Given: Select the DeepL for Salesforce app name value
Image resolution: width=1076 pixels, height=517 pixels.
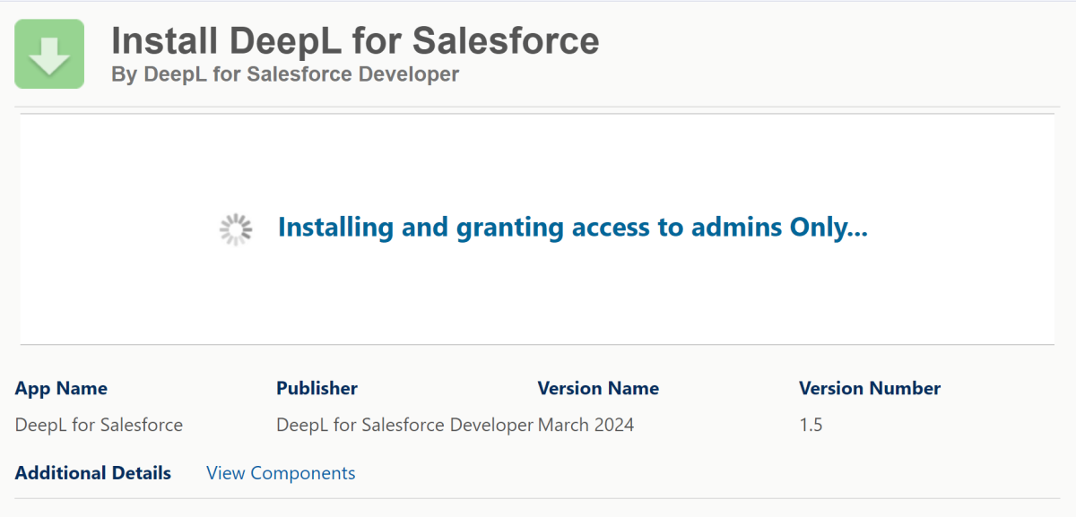Looking at the screenshot, I should click(x=99, y=425).
